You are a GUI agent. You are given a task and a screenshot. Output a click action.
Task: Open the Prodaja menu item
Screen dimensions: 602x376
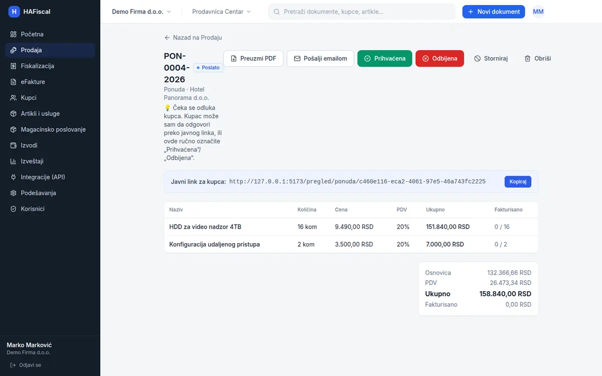pos(50,50)
